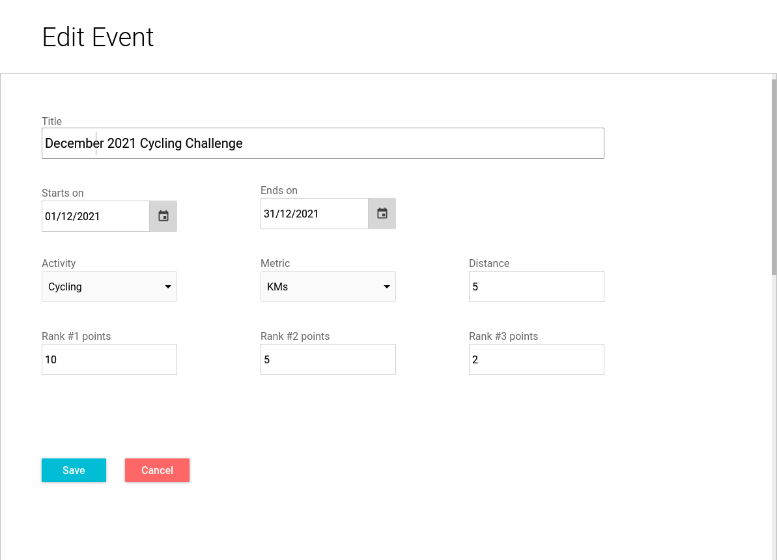Click the Starts on date field
Screen dimensions: 777x560
click(x=95, y=216)
